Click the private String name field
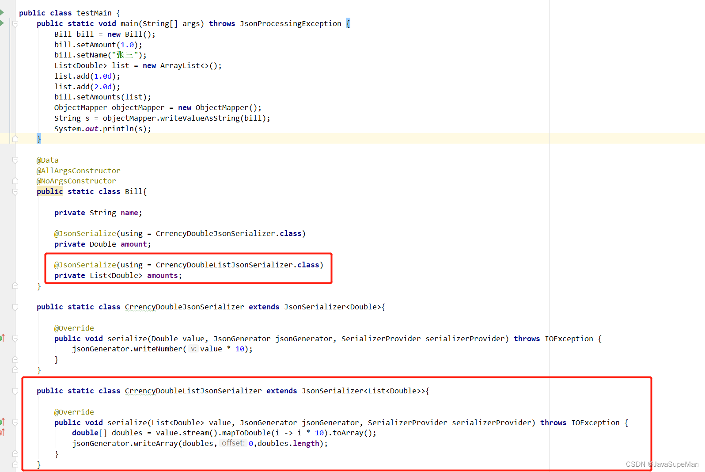Screen dimensions: 705x472 99,213
